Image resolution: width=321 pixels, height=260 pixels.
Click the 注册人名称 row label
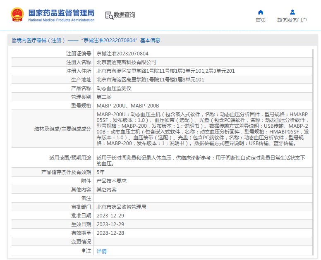pos(79,62)
